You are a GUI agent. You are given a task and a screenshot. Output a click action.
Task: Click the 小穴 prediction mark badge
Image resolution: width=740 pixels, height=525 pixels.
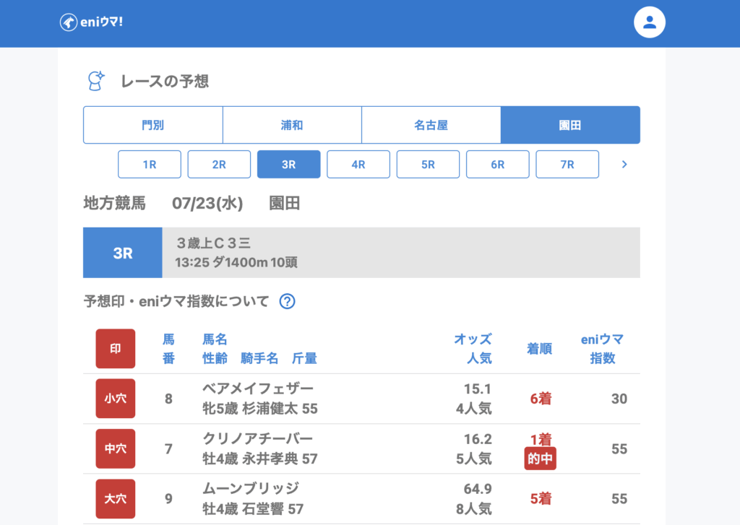coord(115,399)
